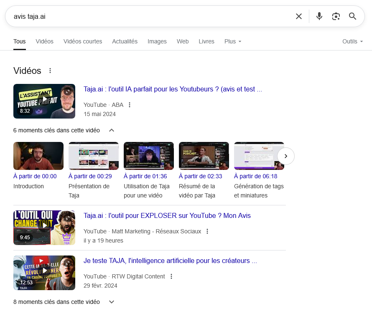The image size is (372, 311).
Task: Open the three-dot menu next to ABA channel
Action: click(130, 105)
